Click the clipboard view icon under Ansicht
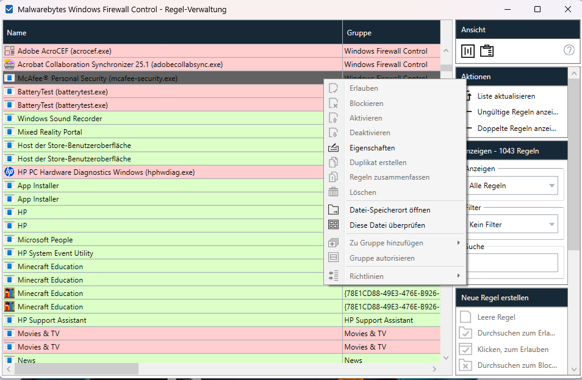 [487, 51]
